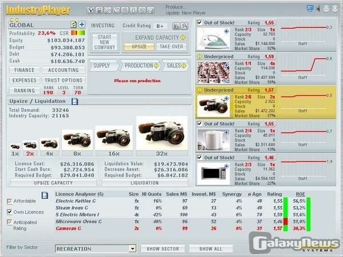Screen dimensions: 343x257
Task: Click the first question mark help icon
Action: (142, 10)
